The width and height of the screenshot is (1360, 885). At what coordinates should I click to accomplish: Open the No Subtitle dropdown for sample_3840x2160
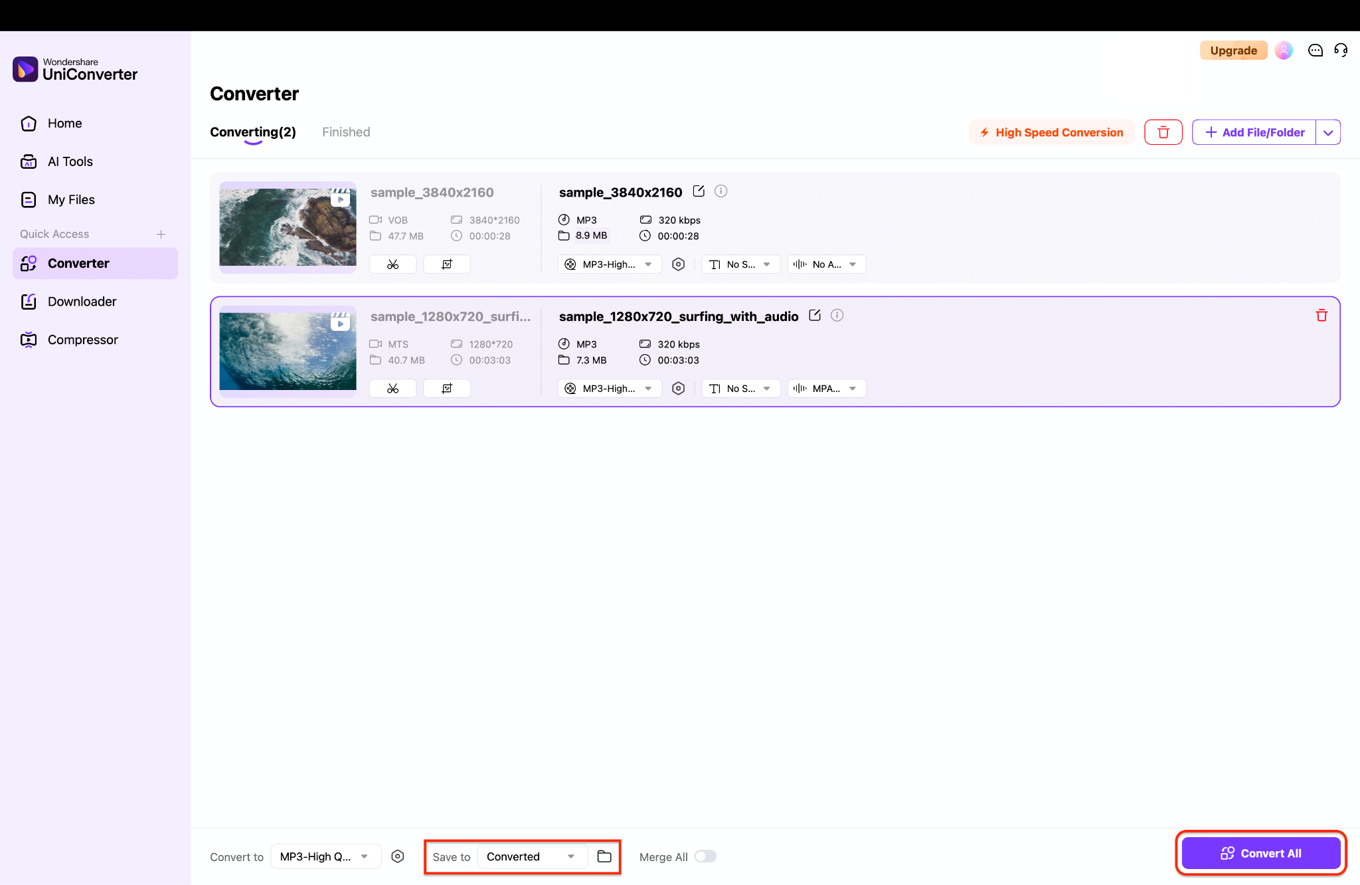click(740, 264)
